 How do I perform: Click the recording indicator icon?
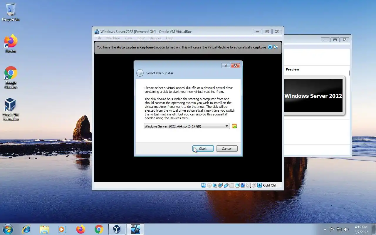243,185
